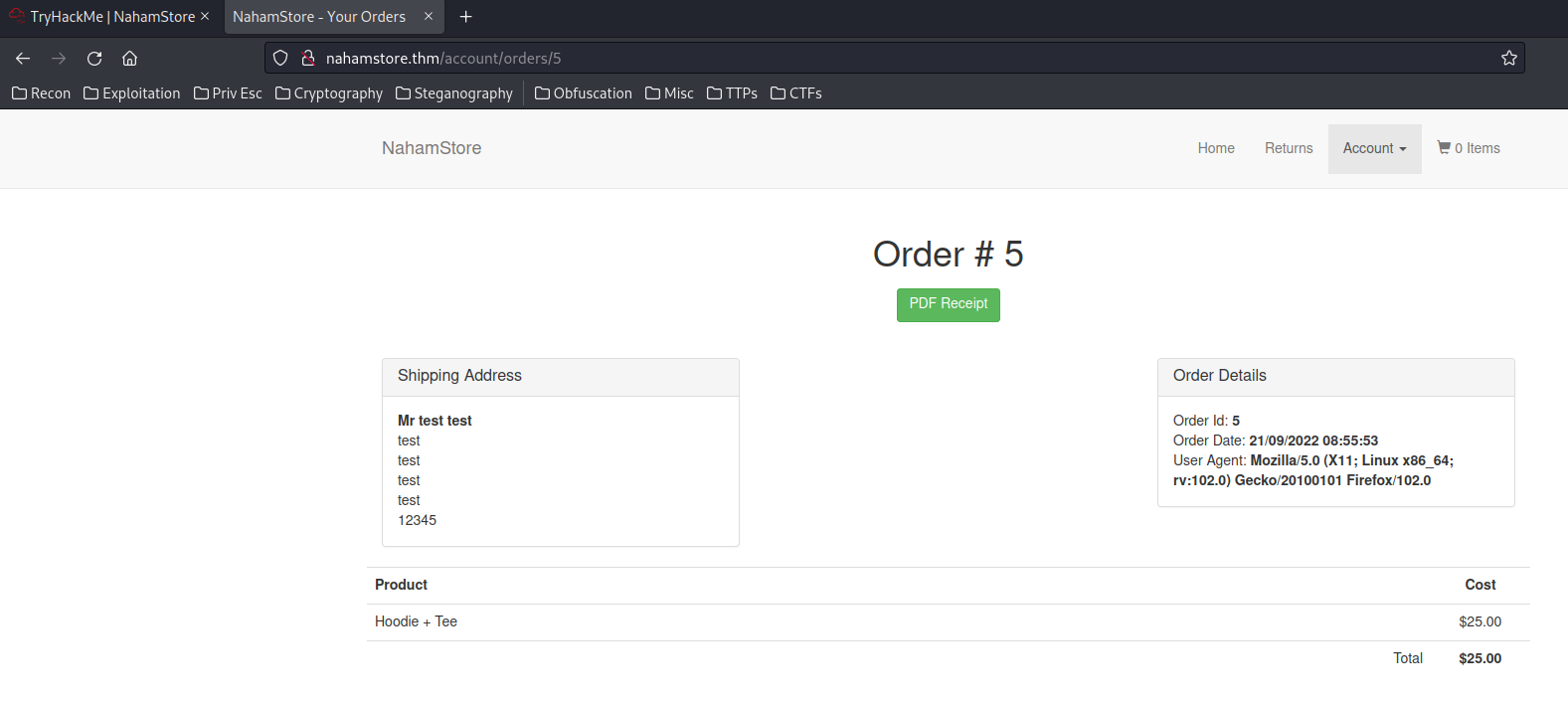
Task: Click the Order # 5 heading
Action: 949,255
